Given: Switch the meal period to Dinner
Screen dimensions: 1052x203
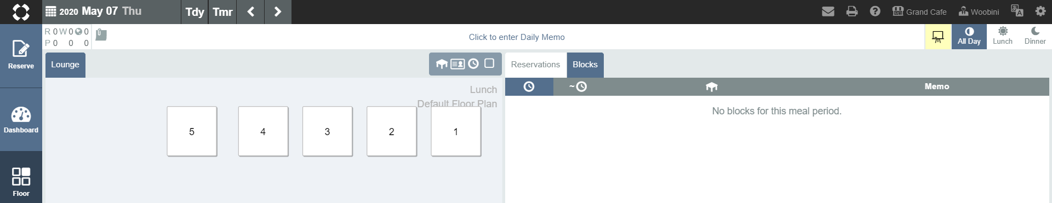Looking at the screenshot, I should 1035,37.
